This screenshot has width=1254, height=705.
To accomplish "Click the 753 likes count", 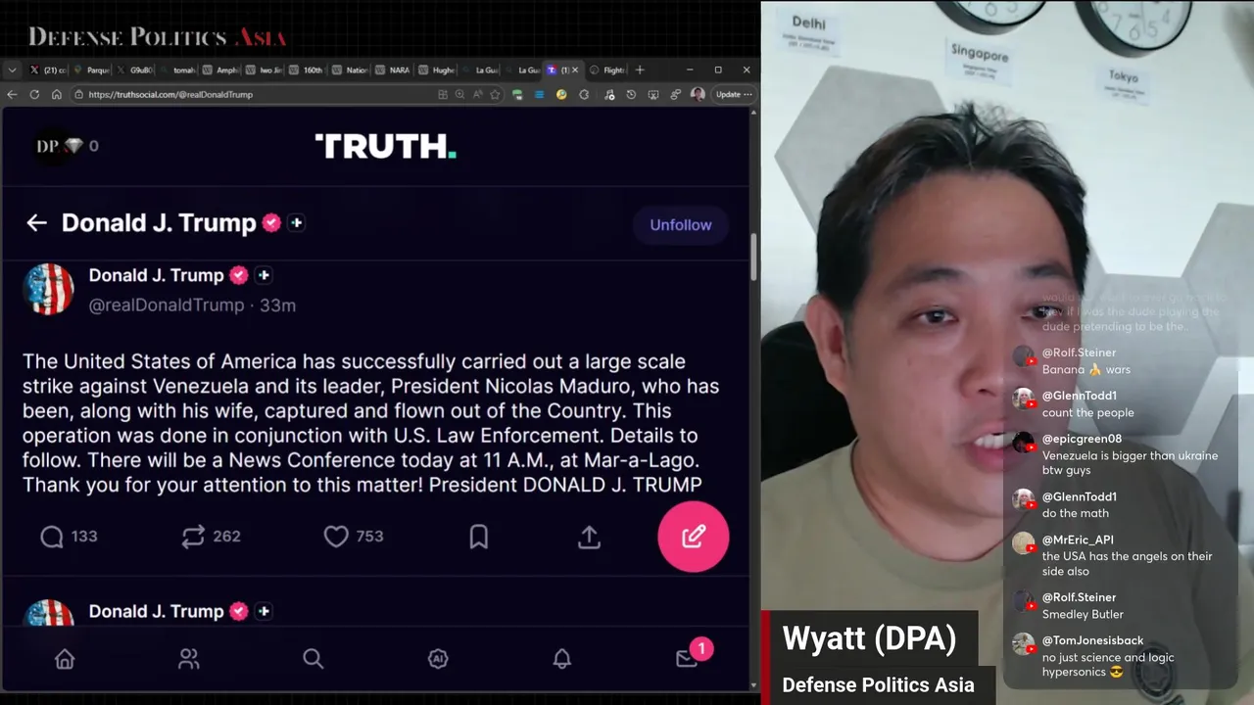I will tap(369, 537).
